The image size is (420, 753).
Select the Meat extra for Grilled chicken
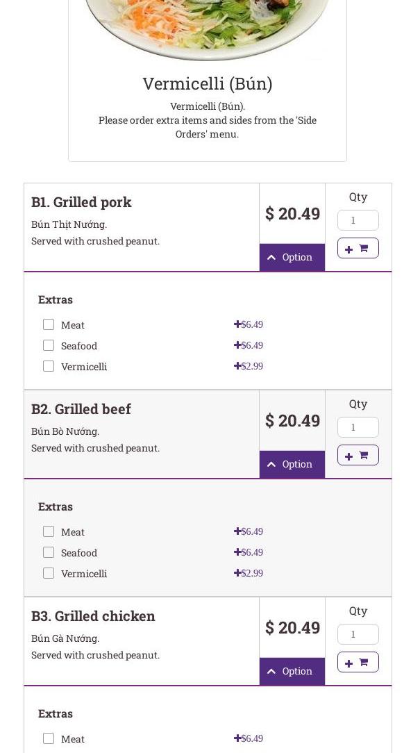pos(49,738)
